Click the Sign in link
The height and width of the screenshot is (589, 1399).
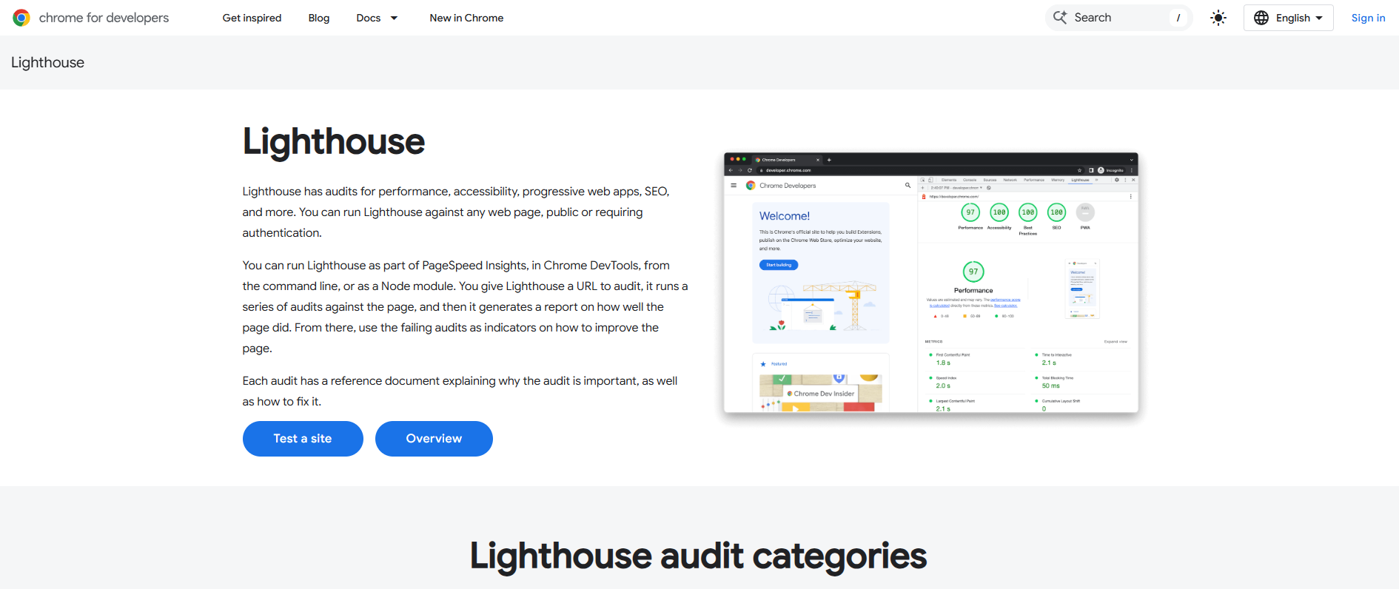coord(1368,18)
